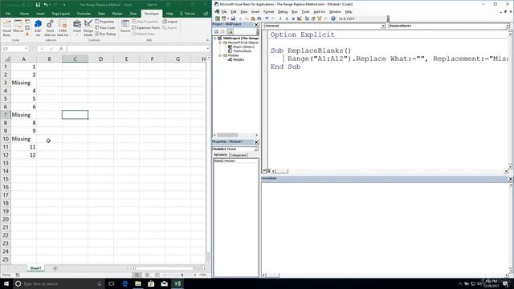The width and height of the screenshot is (514, 289).
Task: Select cell A3 containing Missing
Action: pyautogui.click(x=23, y=83)
